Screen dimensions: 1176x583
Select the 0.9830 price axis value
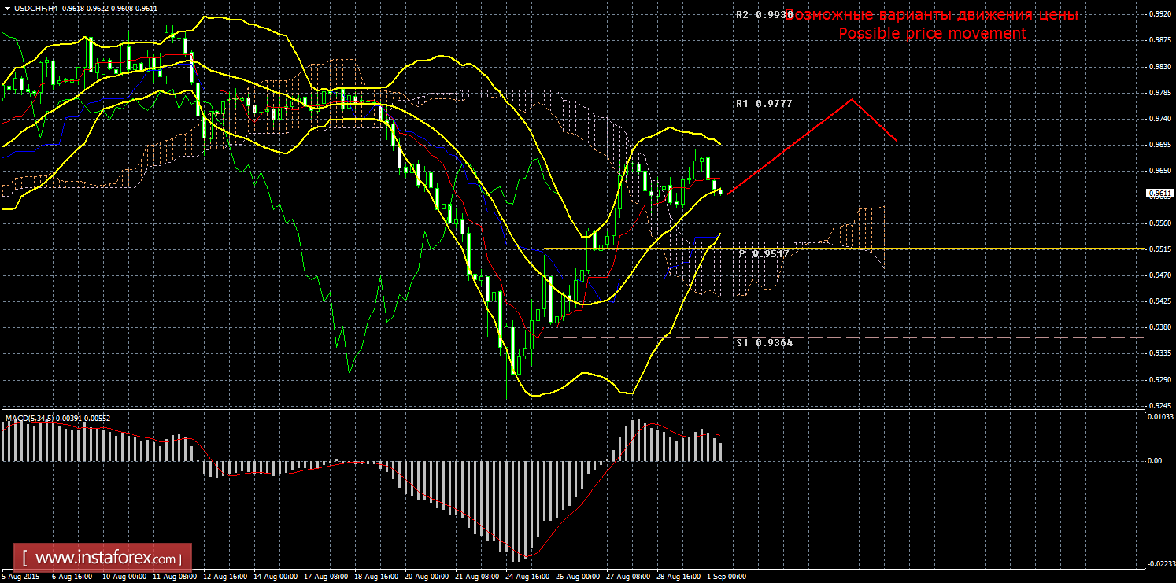1159,66
